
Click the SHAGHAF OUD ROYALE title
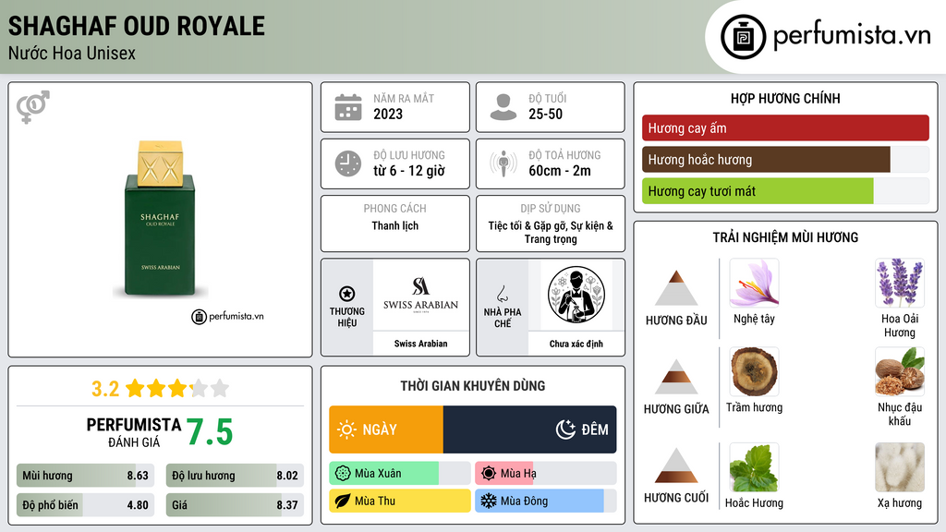(x=137, y=26)
